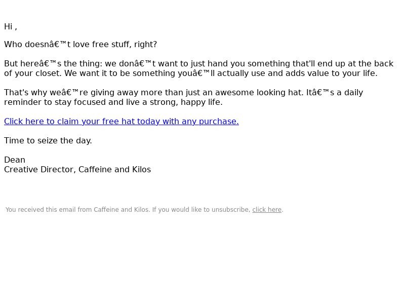Click the word 'focused' in the paragraph
The width and height of the screenshot is (405, 304).
tap(90, 102)
